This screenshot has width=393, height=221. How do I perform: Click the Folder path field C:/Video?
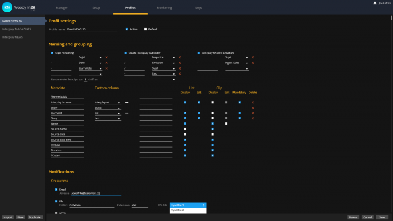[92, 205]
